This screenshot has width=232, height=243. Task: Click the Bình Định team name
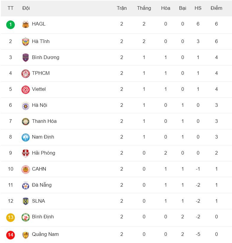[43, 217]
